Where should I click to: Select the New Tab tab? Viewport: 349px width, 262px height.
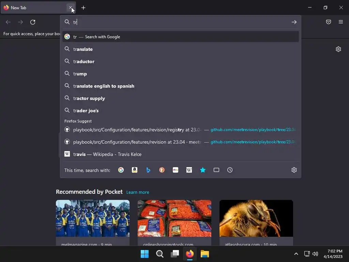coord(38,8)
